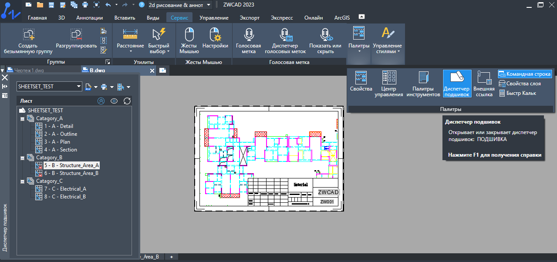Viewport: 557px width, 262px height.
Task: Switch to the Главная ribbon tab
Action: click(37, 18)
